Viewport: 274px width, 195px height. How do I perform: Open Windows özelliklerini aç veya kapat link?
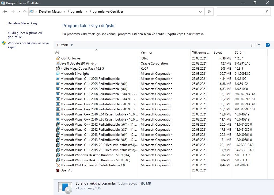click(x=28, y=45)
